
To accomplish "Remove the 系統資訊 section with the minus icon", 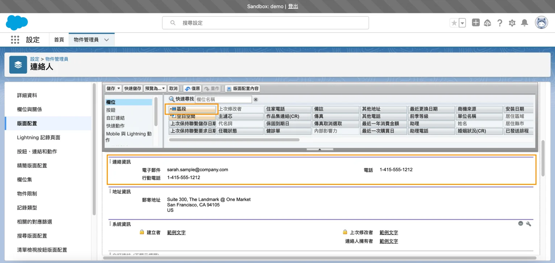I will pos(521,224).
